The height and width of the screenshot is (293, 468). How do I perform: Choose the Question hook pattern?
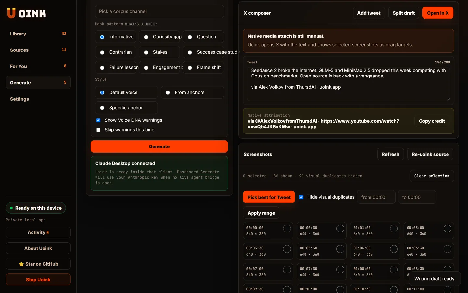[203, 37]
